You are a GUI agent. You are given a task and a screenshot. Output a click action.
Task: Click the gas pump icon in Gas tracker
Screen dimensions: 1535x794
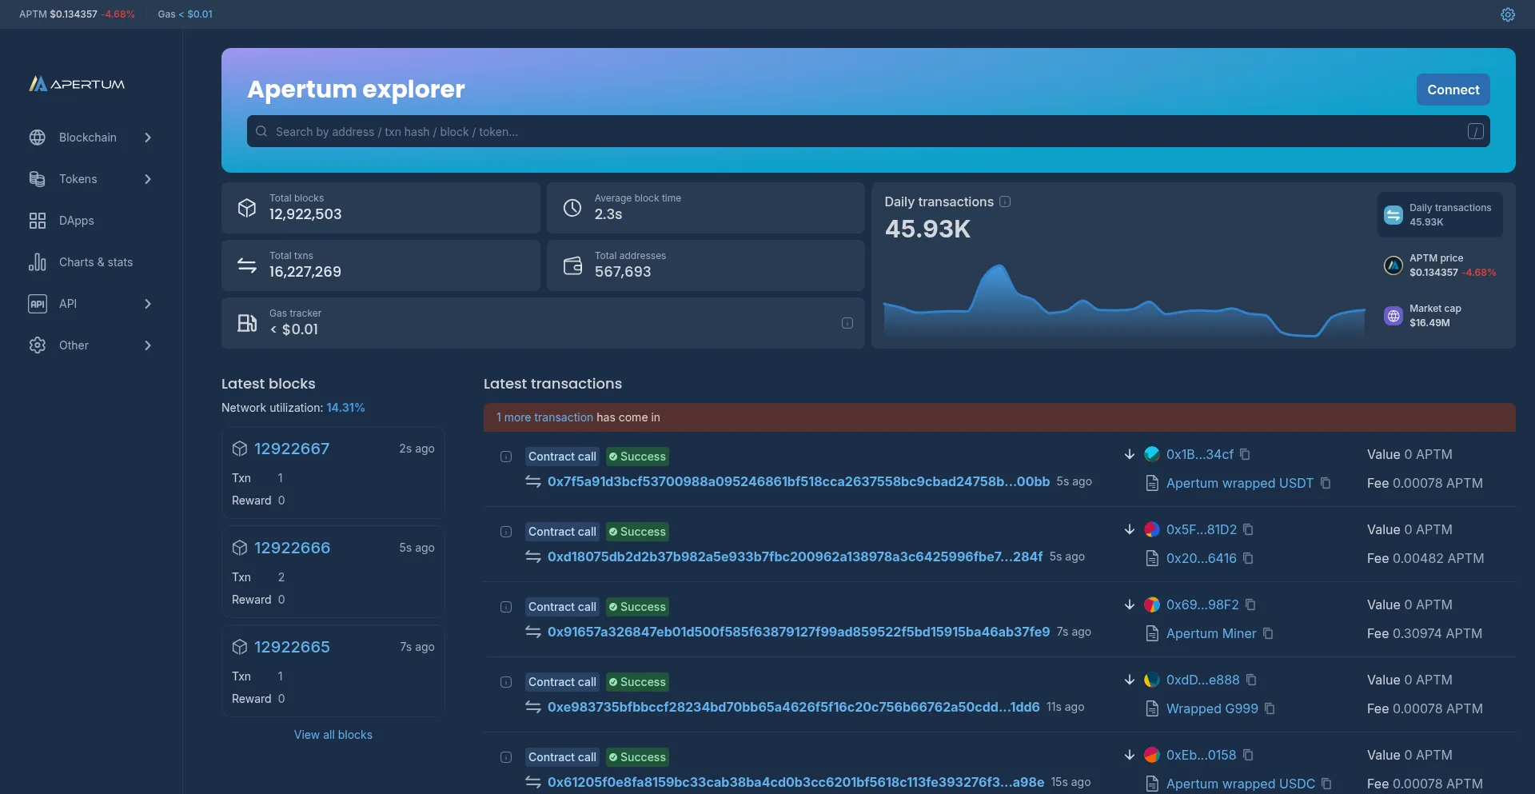click(247, 323)
